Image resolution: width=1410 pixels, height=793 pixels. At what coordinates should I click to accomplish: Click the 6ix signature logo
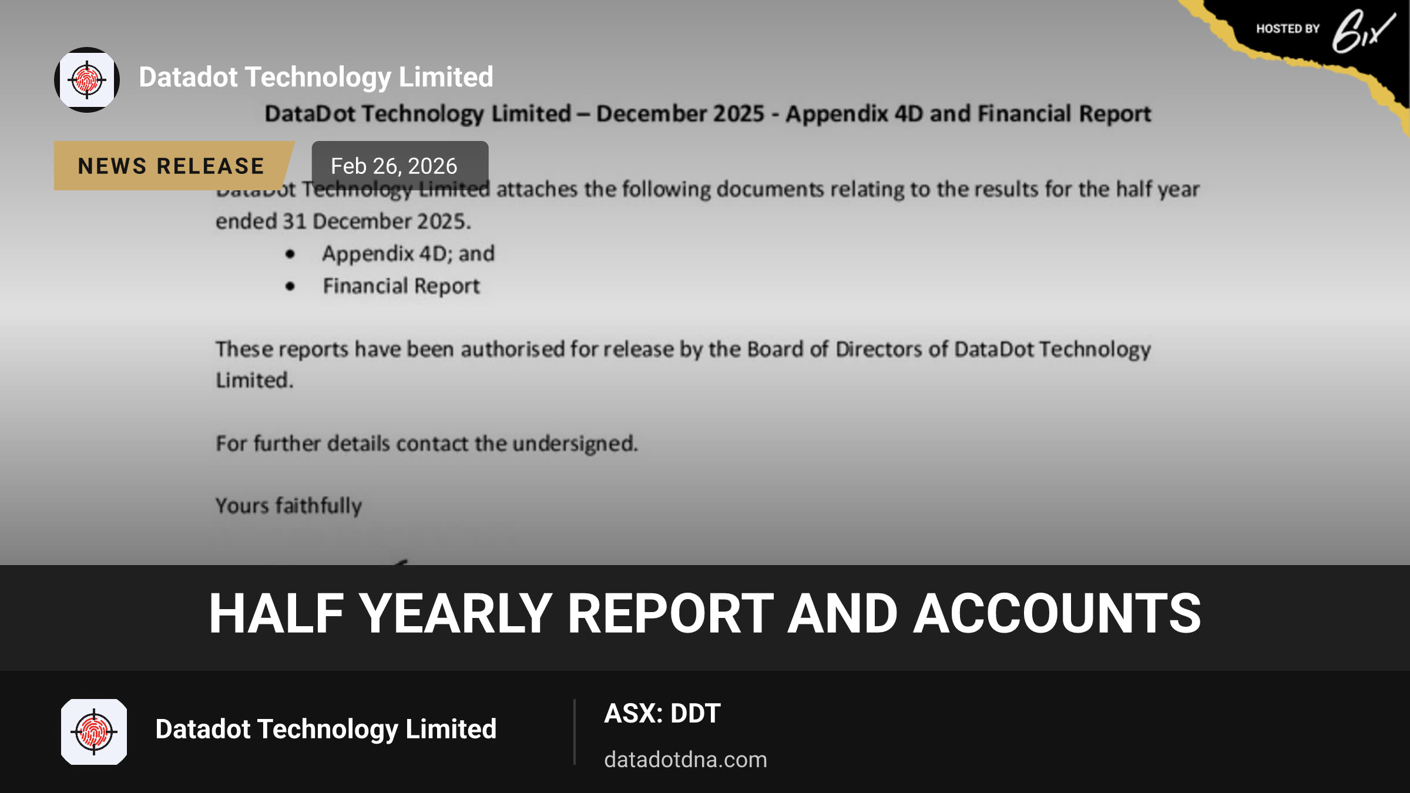(1363, 31)
